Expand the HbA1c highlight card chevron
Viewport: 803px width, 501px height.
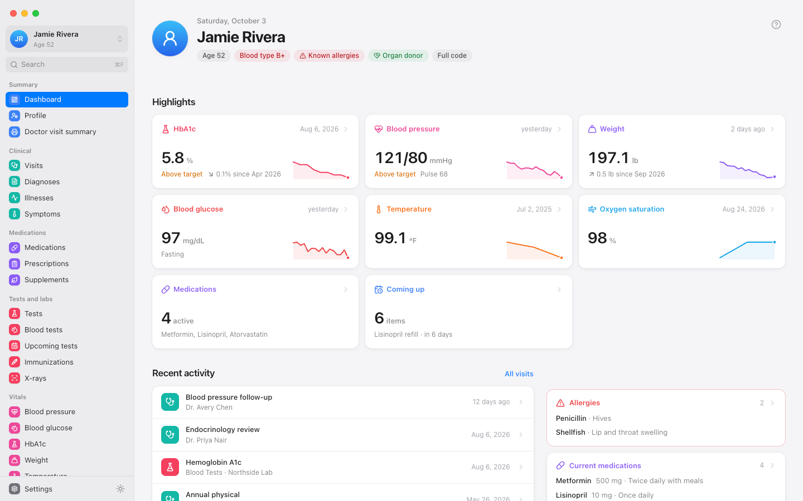(346, 129)
